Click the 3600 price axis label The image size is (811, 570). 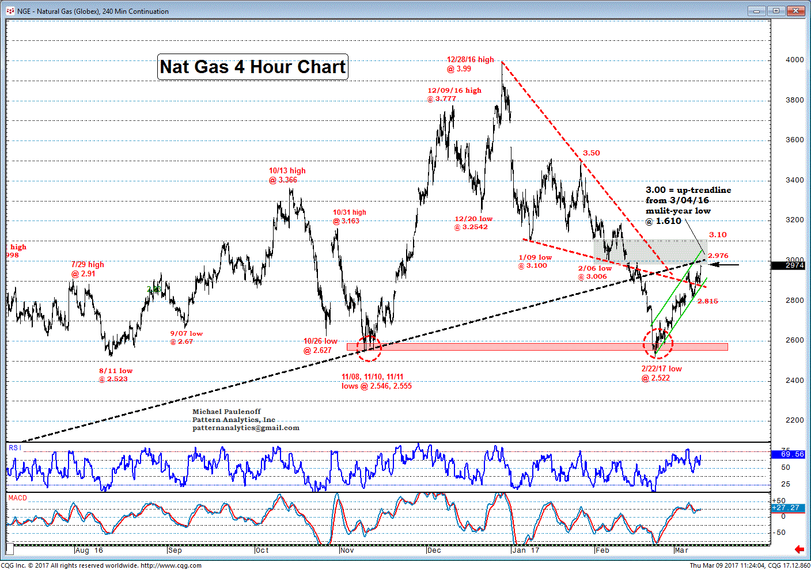pyautogui.click(x=794, y=140)
